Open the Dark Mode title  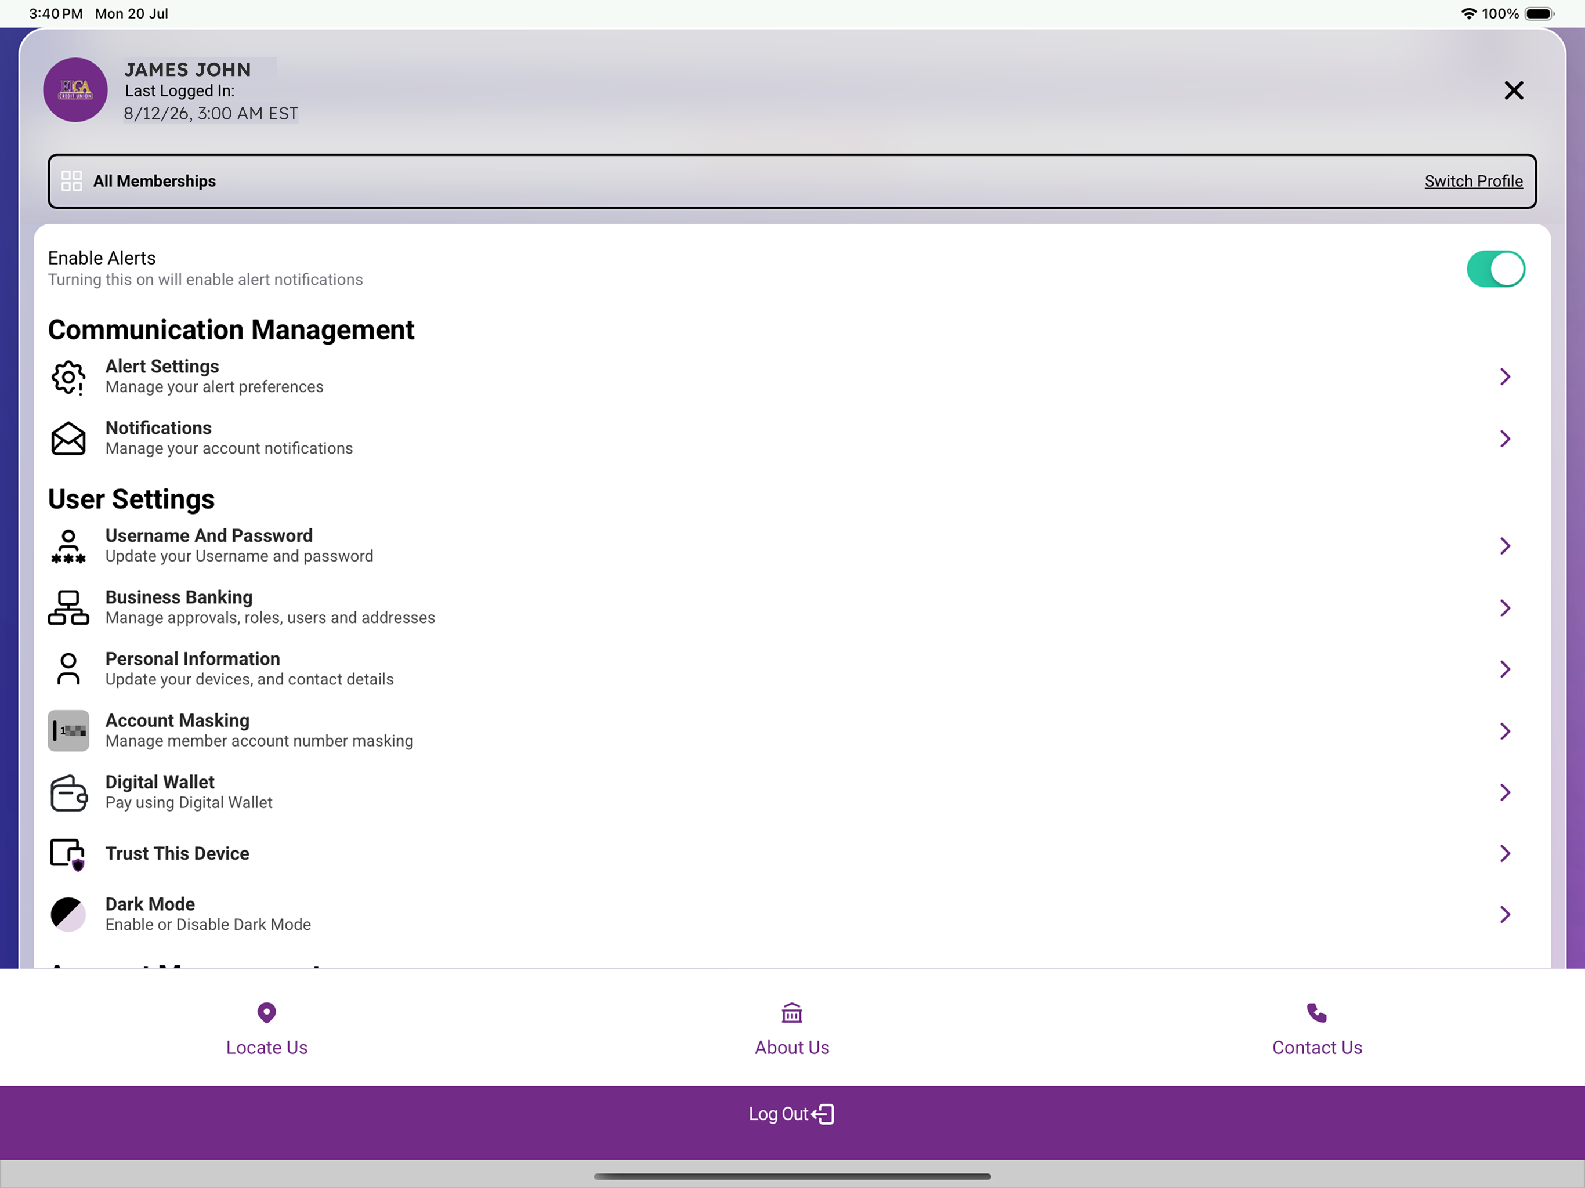coord(150,904)
